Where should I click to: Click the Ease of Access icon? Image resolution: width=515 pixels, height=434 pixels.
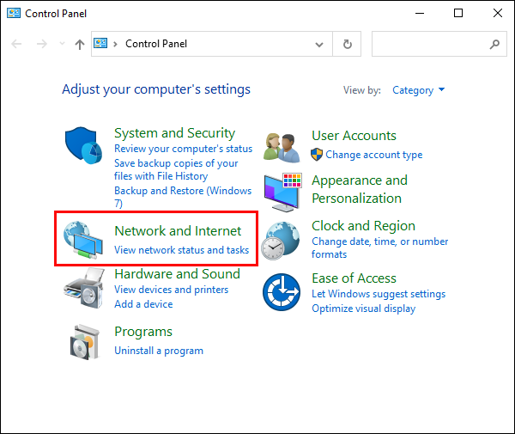point(282,292)
